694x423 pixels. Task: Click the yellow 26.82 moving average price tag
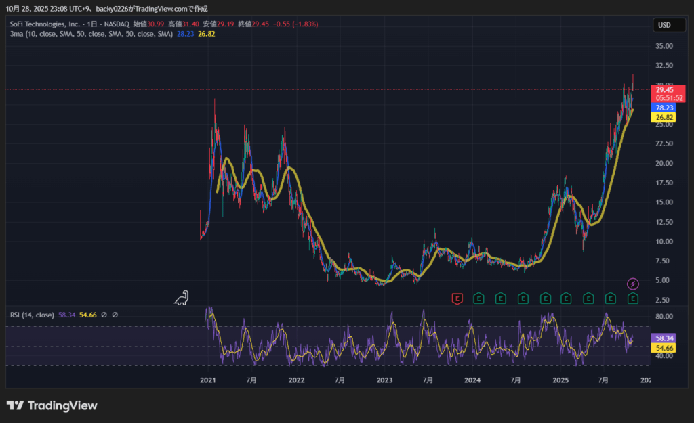(664, 117)
